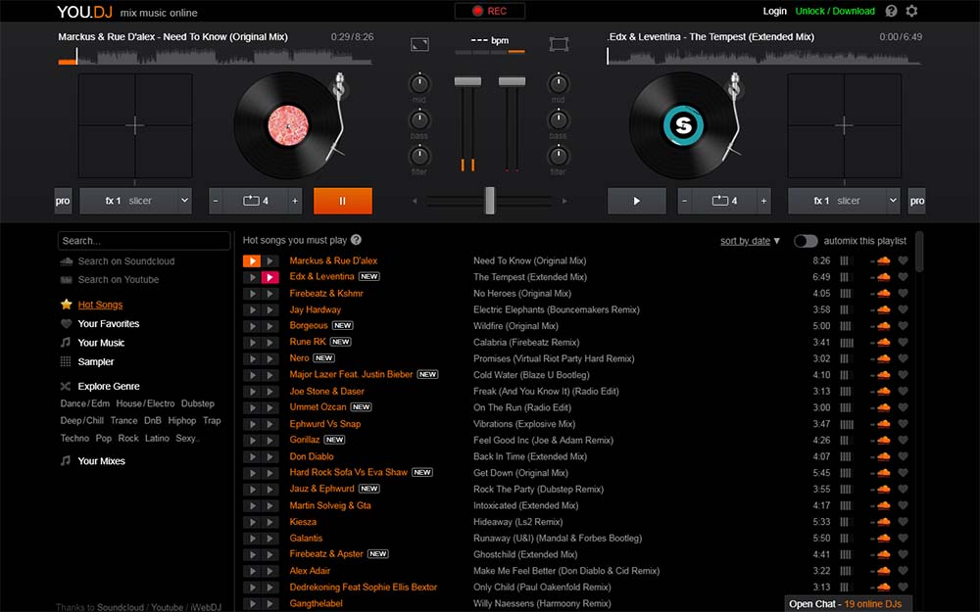This screenshot has height=612, width=980.
Task: Click the 'Unlock / Download' link
Action: point(835,11)
